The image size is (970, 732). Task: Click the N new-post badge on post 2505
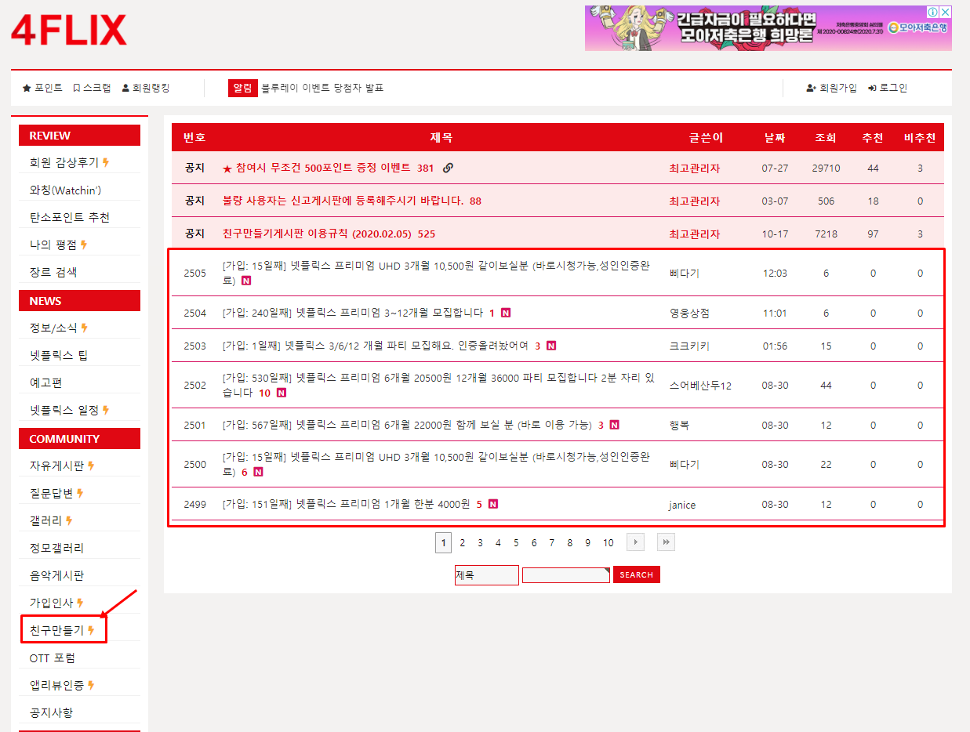(245, 280)
